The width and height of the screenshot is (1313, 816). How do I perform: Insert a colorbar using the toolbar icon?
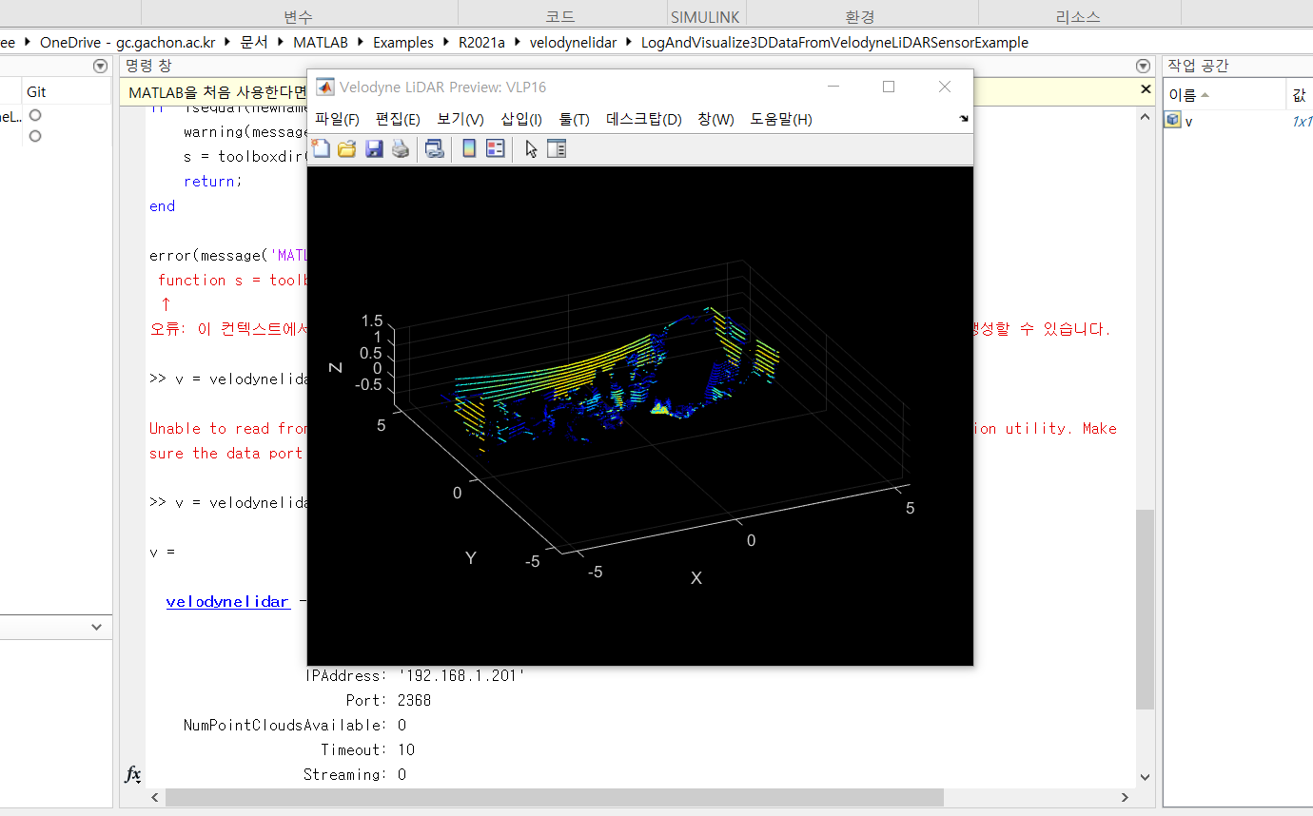click(x=468, y=148)
